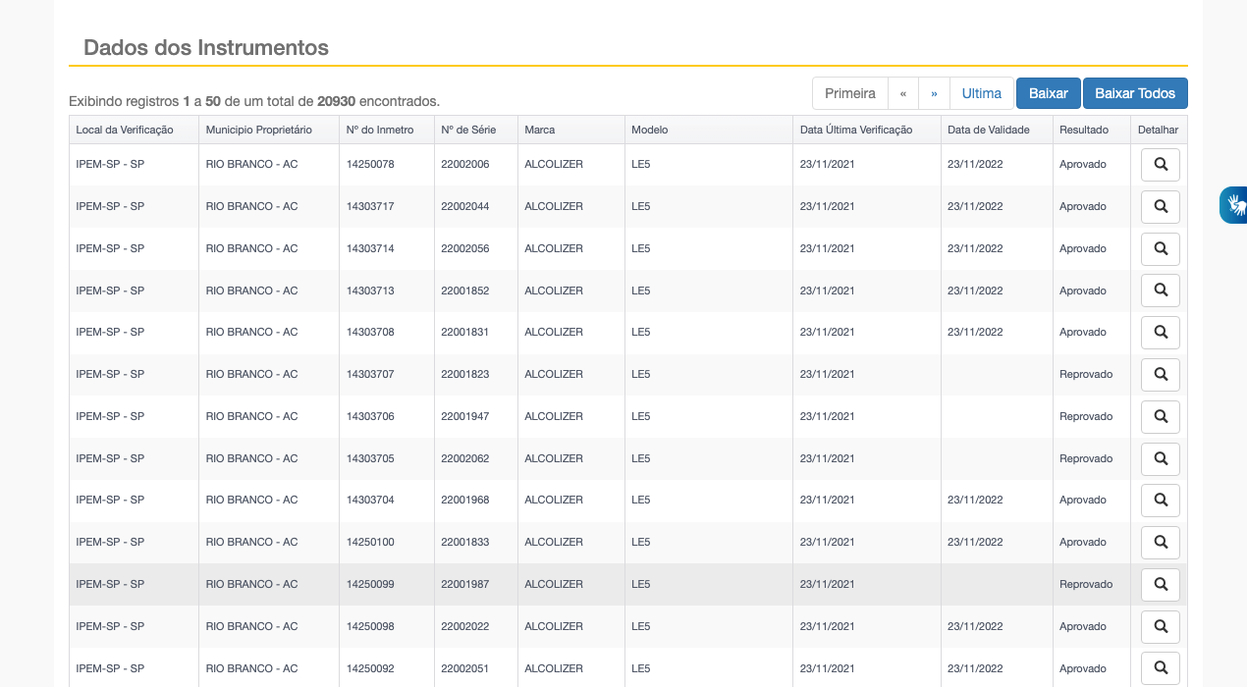Download all records with Baixar Todos

(1134, 93)
